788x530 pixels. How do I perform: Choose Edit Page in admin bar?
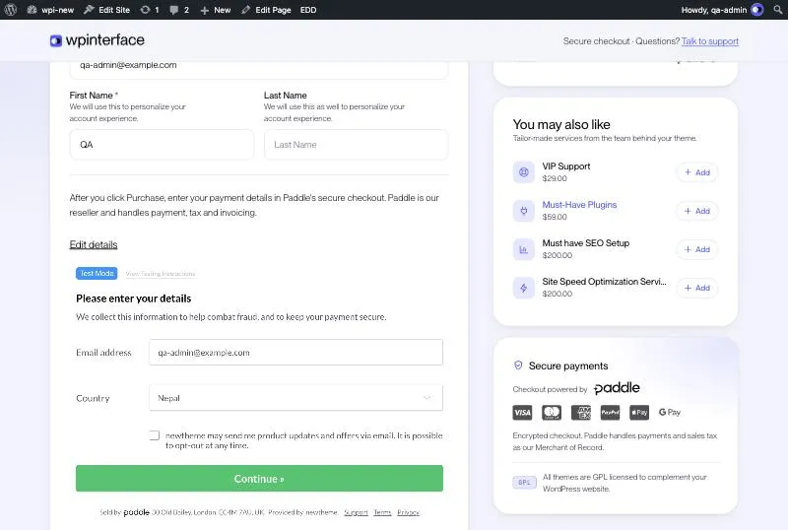point(266,10)
